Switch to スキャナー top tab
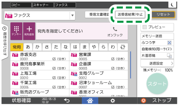The width and height of the screenshot is (178, 105). point(43,5)
